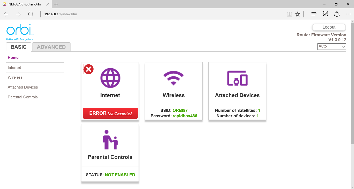Image resolution: width=354 pixels, height=189 pixels.
Task: Add page to favorites with star icon
Action: click(x=298, y=14)
